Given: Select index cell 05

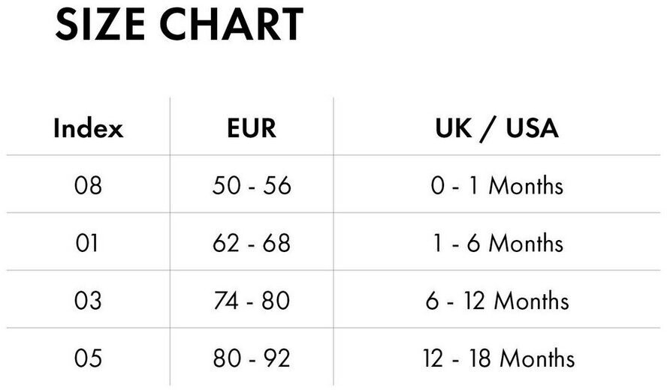Looking at the screenshot, I should click(x=88, y=358).
